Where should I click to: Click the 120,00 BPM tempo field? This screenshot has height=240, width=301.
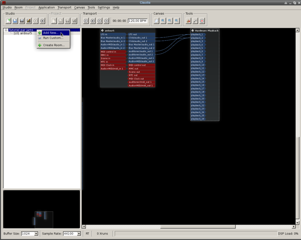138,21
